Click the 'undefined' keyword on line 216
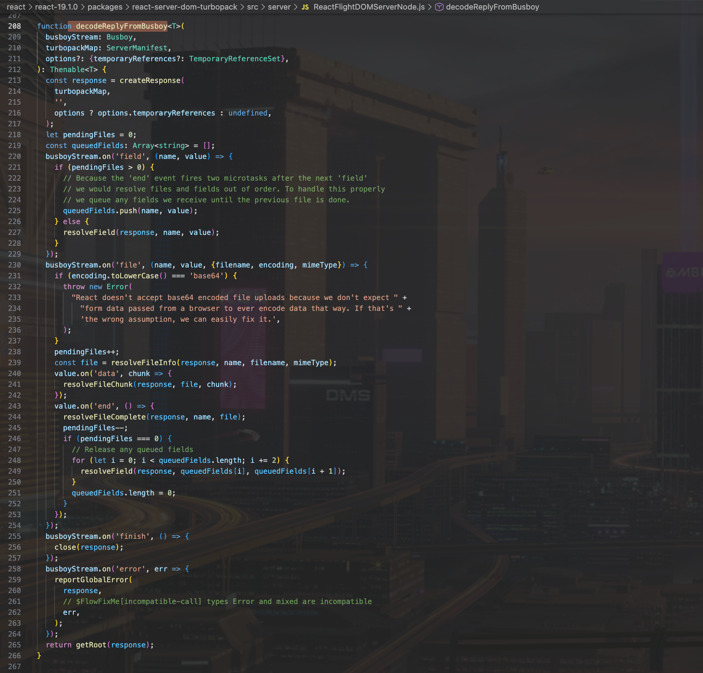Image resolution: width=703 pixels, height=673 pixels. point(248,113)
